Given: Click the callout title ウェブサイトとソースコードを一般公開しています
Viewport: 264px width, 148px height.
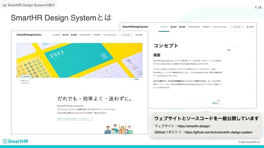Looking at the screenshot, I should [207, 118].
